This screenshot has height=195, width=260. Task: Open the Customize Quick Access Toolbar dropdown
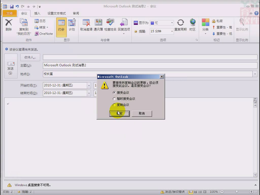point(40,7)
